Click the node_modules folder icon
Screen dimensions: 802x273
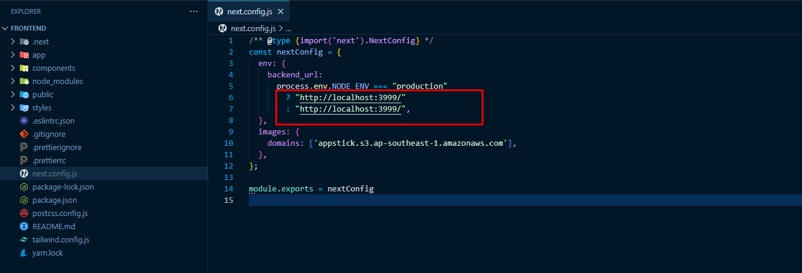point(24,81)
